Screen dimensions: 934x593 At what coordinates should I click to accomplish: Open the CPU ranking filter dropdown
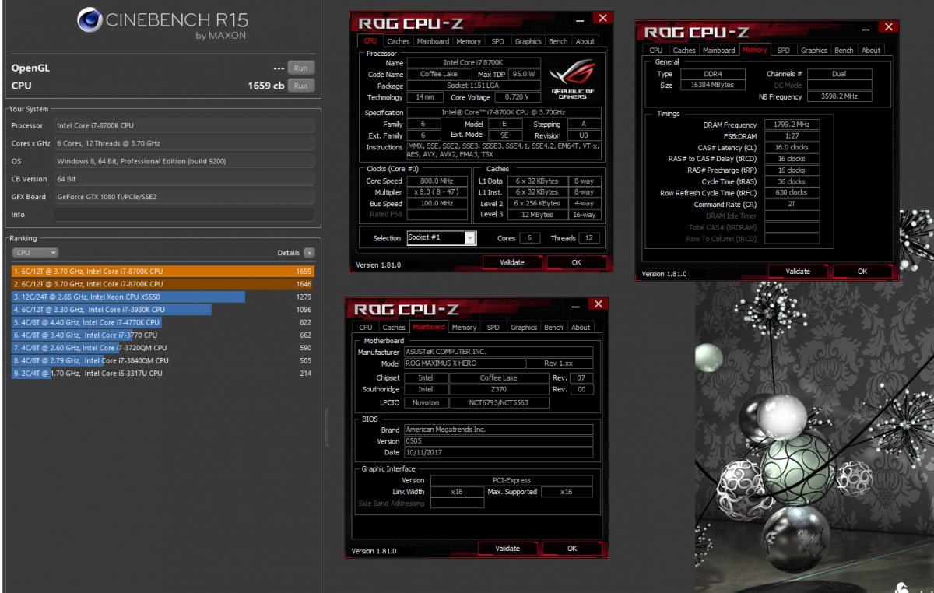point(35,253)
